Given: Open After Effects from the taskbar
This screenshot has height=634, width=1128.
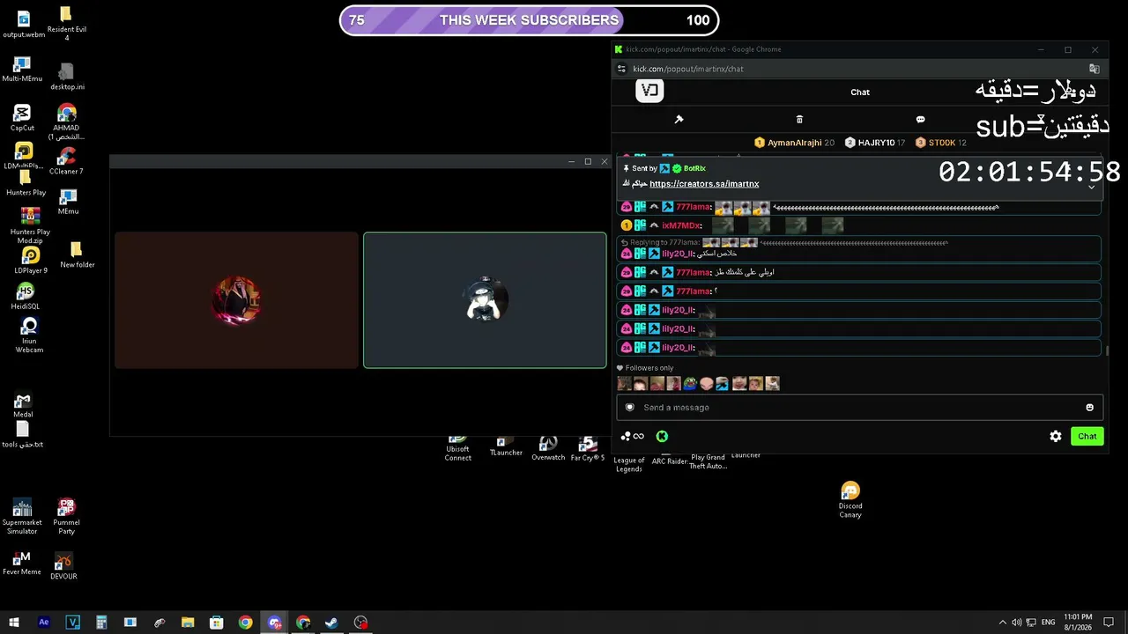Looking at the screenshot, I should pyautogui.click(x=44, y=623).
